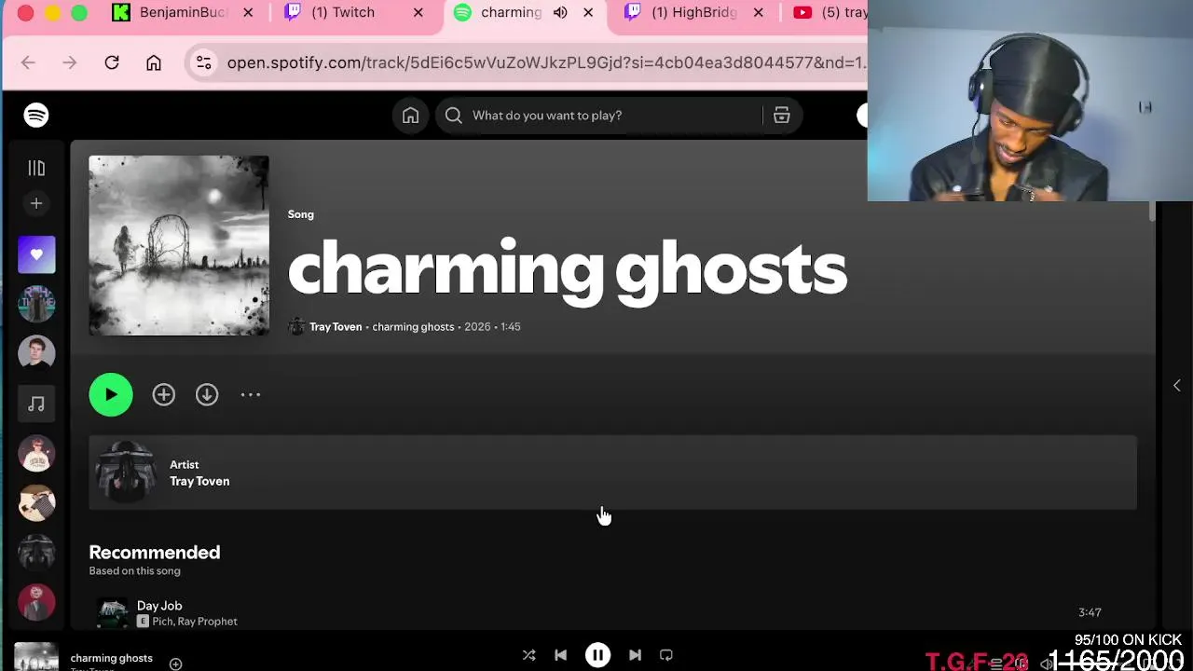Click the macOS green fullscreen button

79,13
